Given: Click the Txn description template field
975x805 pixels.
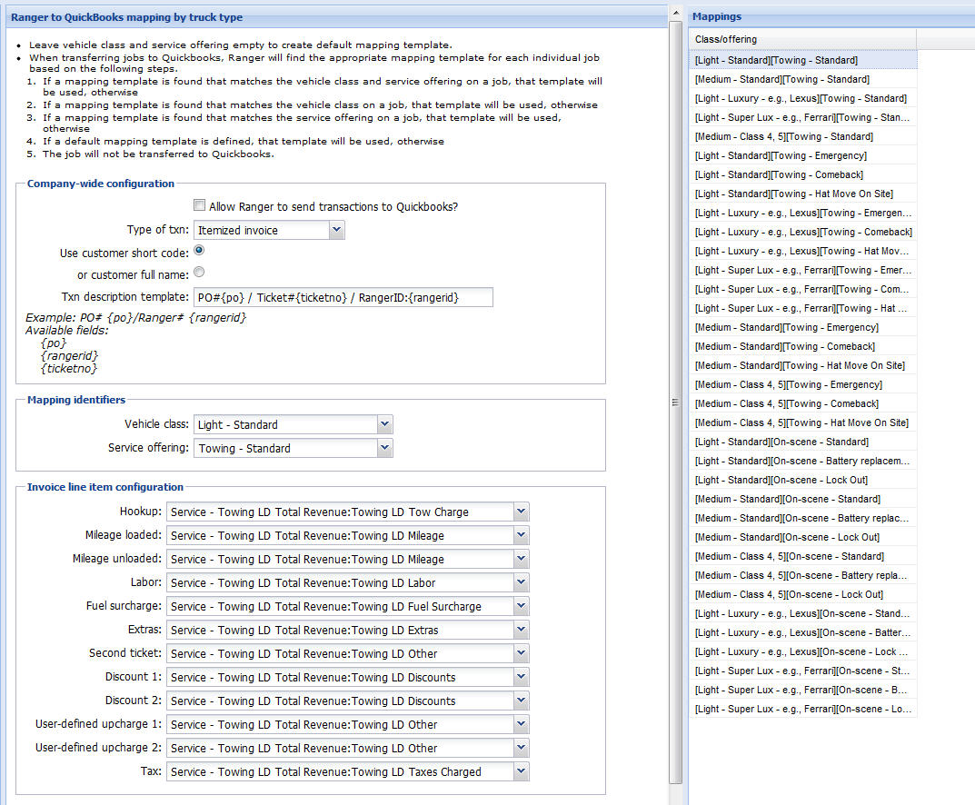Looking at the screenshot, I should click(x=343, y=298).
